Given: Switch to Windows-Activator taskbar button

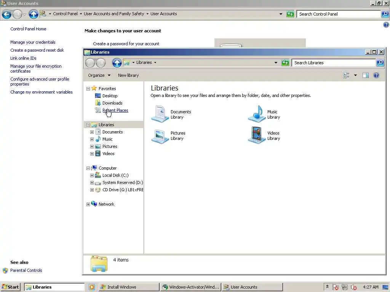Looking at the screenshot, I should tap(190, 287).
